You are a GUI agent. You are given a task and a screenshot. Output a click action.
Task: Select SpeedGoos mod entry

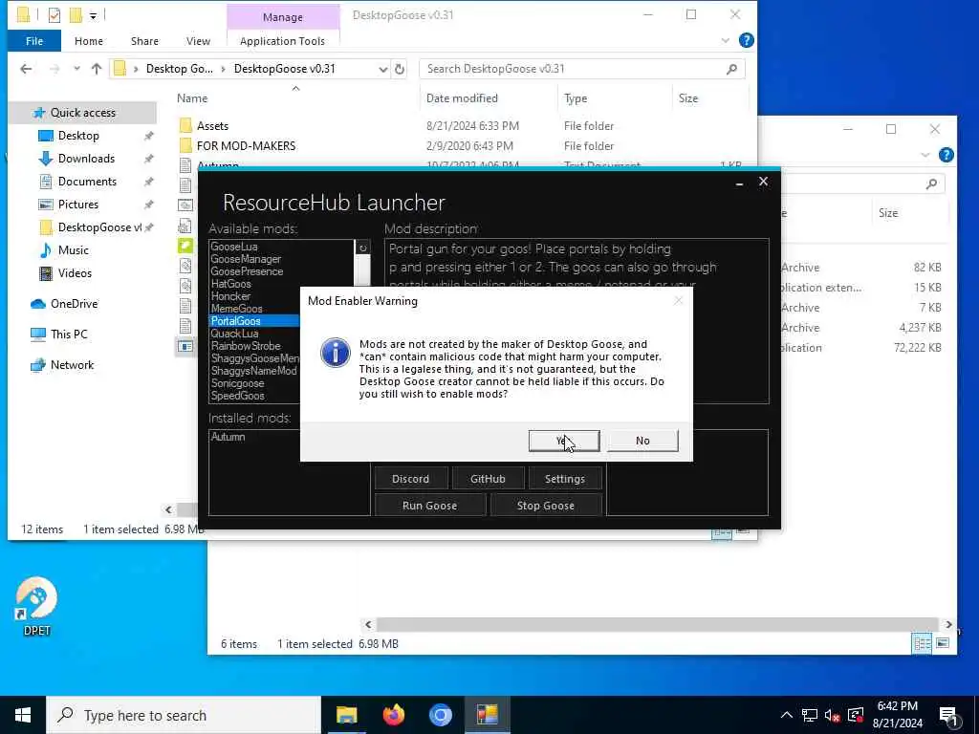point(238,396)
